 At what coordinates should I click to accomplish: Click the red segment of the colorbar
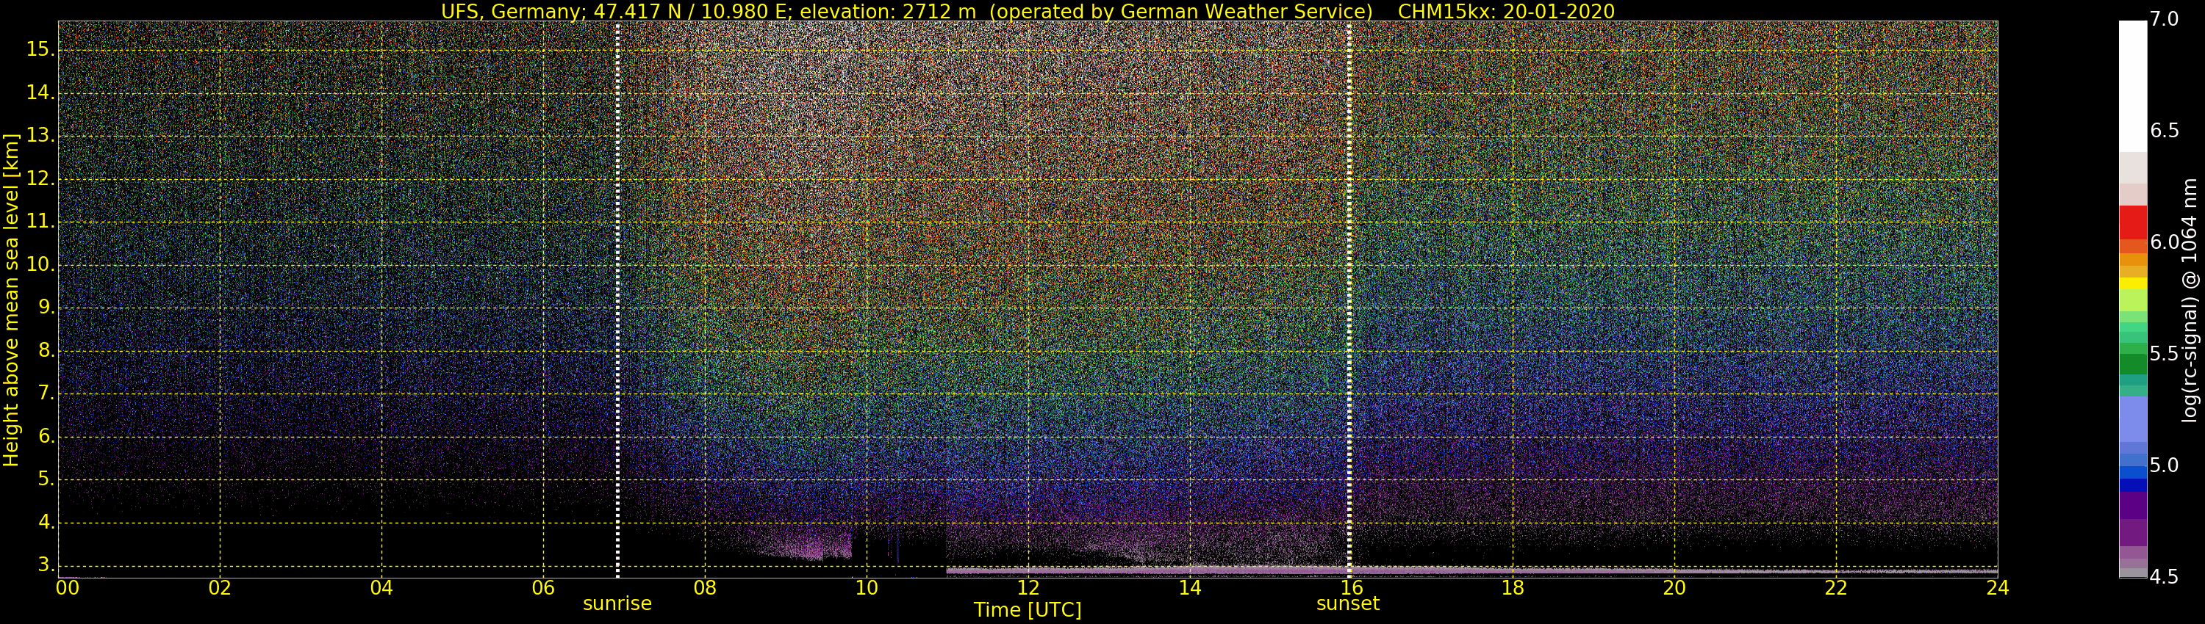(2132, 222)
